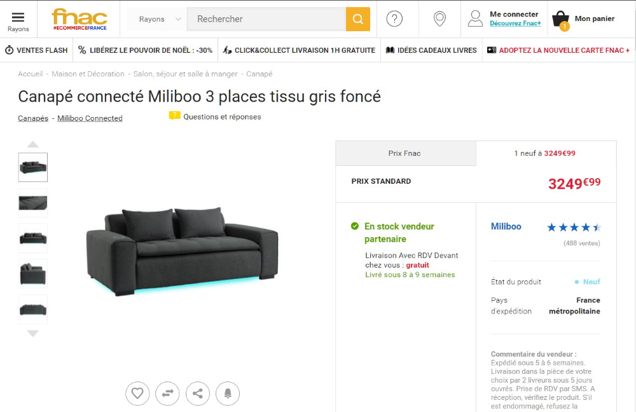
Task: Open the Ventes Flash menu item
Action: pyautogui.click(x=36, y=50)
